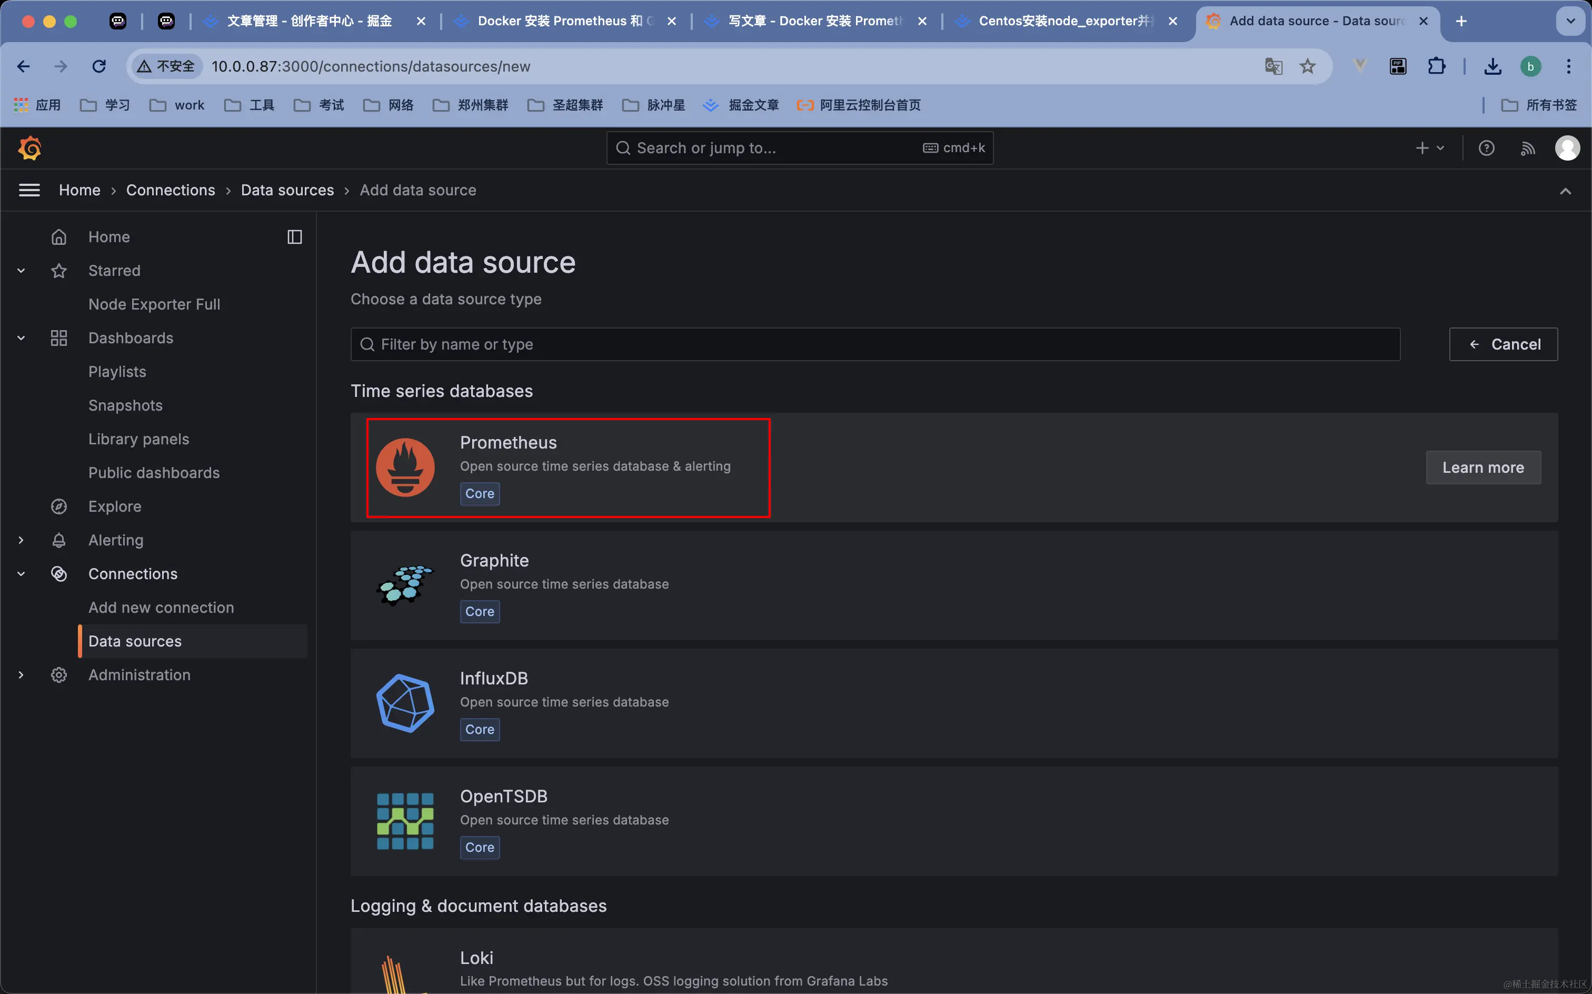Select the Graphite data source

(x=954, y=585)
